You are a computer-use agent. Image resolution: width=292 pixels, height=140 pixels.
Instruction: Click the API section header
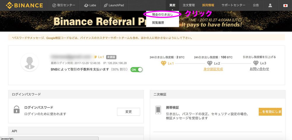(x=76, y=131)
